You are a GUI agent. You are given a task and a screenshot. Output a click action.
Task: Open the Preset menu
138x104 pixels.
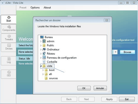pos(23,7)
